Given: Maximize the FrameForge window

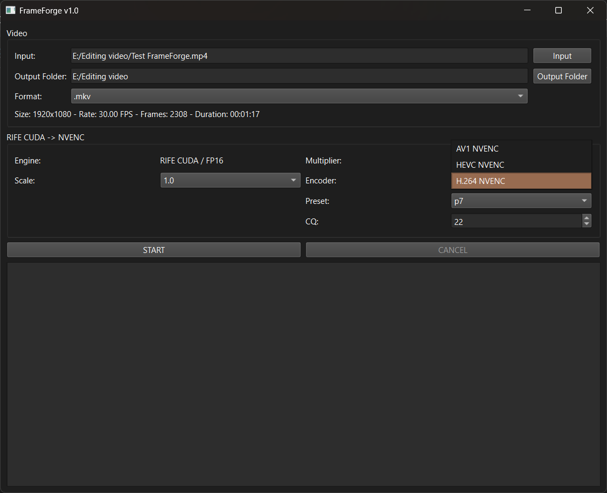Looking at the screenshot, I should (558, 10).
